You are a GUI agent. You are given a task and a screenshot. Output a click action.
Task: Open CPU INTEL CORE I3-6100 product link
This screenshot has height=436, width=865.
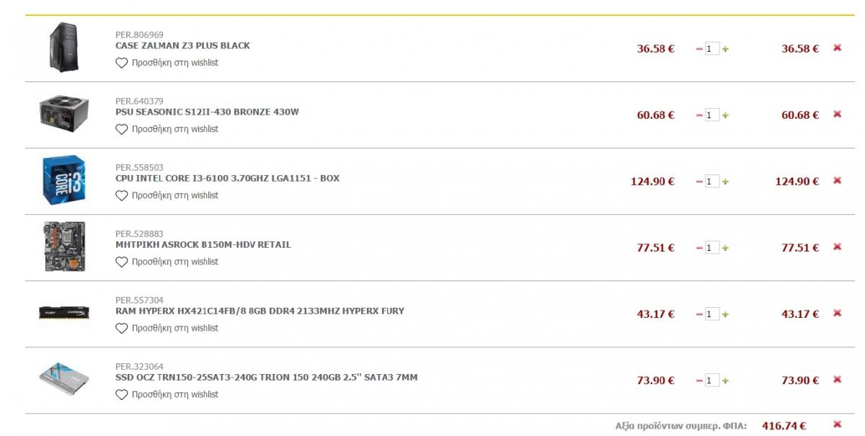click(227, 178)
